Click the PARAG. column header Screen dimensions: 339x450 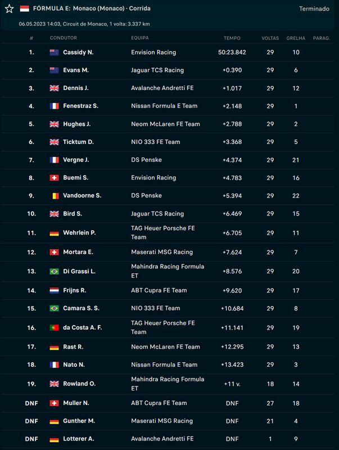321,38
